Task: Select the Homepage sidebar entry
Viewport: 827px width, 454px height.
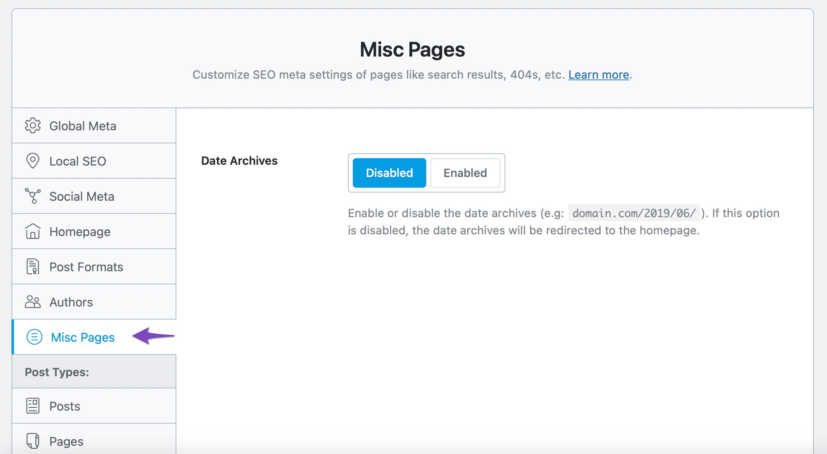Action: pyautogui.click(x=95, y=232)
